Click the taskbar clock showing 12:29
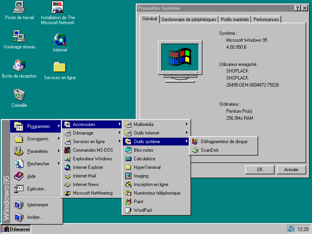The height and width of the screenshot is (234, 312). 303,229
